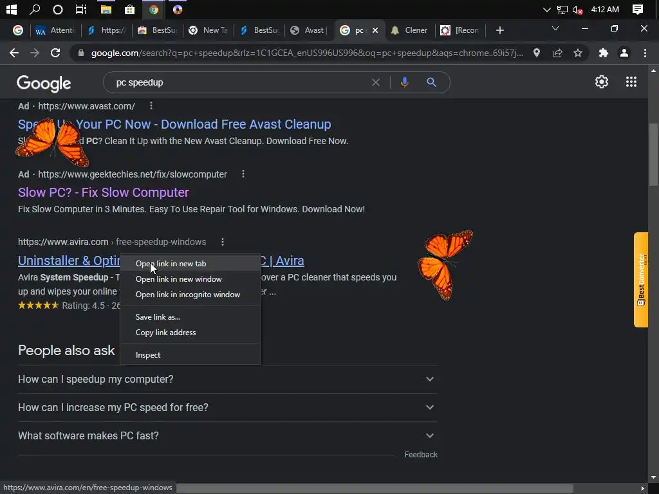Switch to the Attenti tab
Viewport: 659px width, 494px height.
pyautogui.click(x=55, y=30)
